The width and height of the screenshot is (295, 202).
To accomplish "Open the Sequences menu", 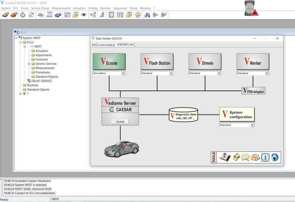I will [120, 8].
